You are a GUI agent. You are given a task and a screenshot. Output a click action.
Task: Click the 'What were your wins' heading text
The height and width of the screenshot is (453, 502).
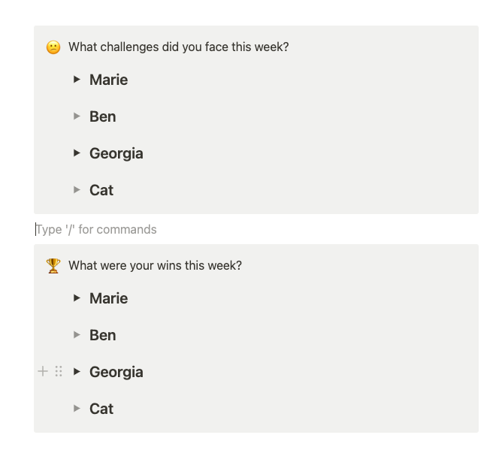click(x=155, y=266)
